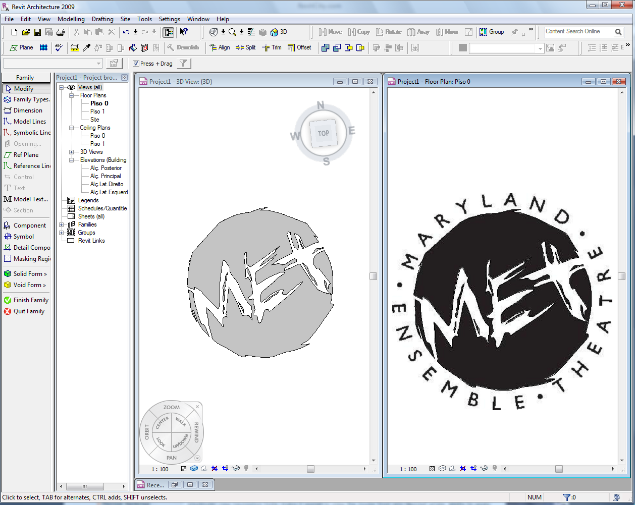The height and width of the screenshot is (505, 635).
Task: Select the Split tool
Action: pyautogui.click(x=246, y=47)
